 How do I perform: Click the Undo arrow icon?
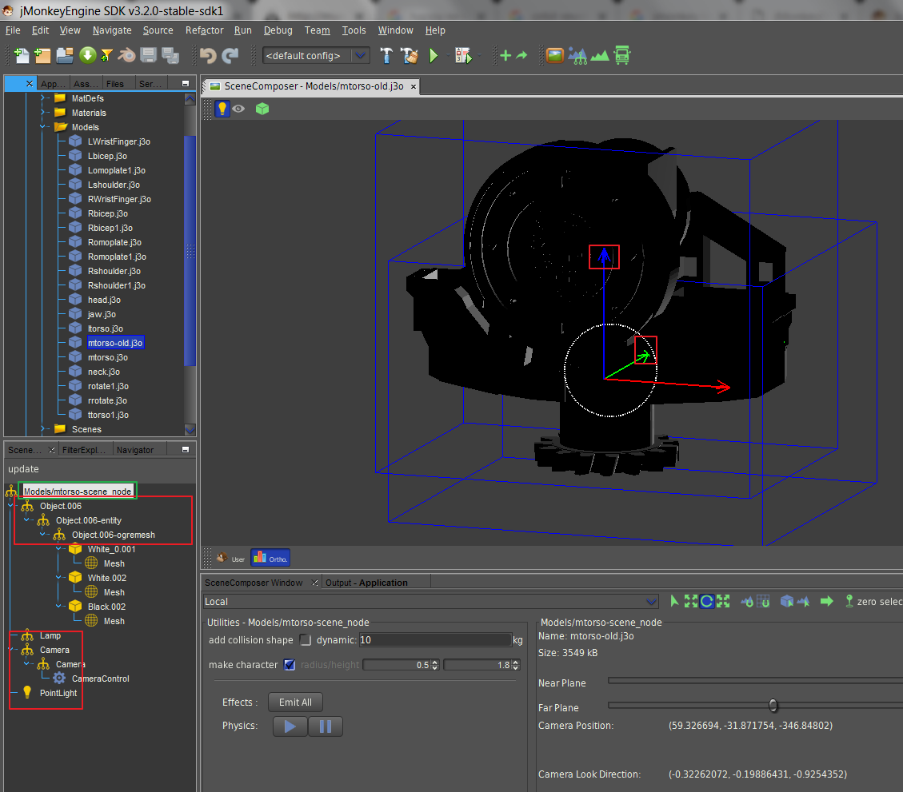(x=208, y=55)
